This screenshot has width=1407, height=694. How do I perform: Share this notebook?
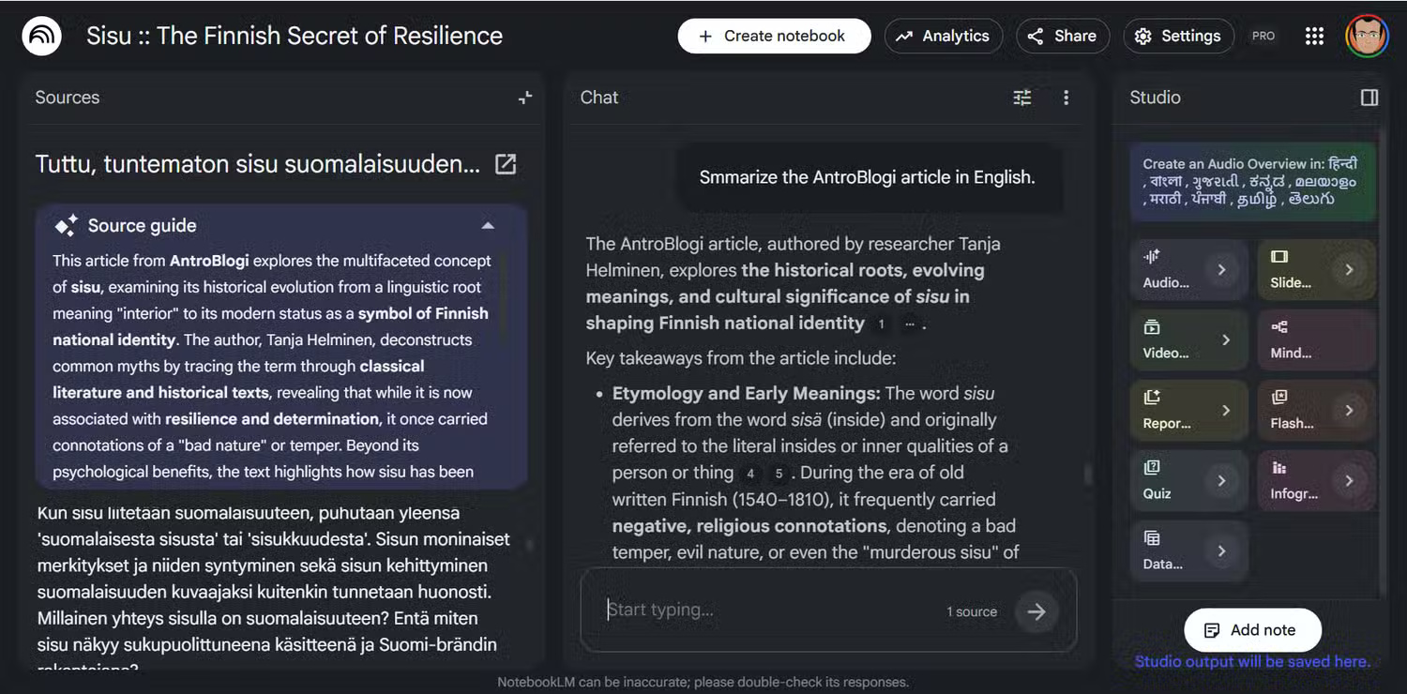click(1063, 37)
